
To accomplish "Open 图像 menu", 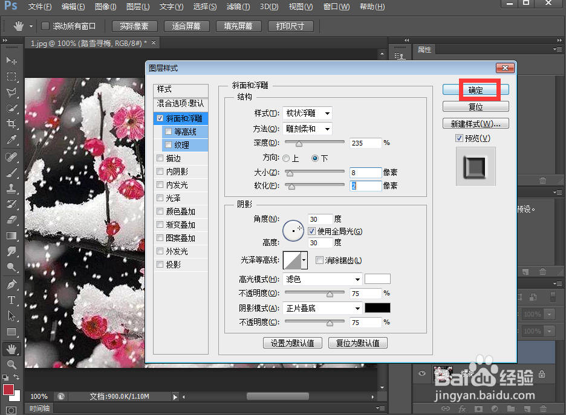I will [x=105, y=7].
